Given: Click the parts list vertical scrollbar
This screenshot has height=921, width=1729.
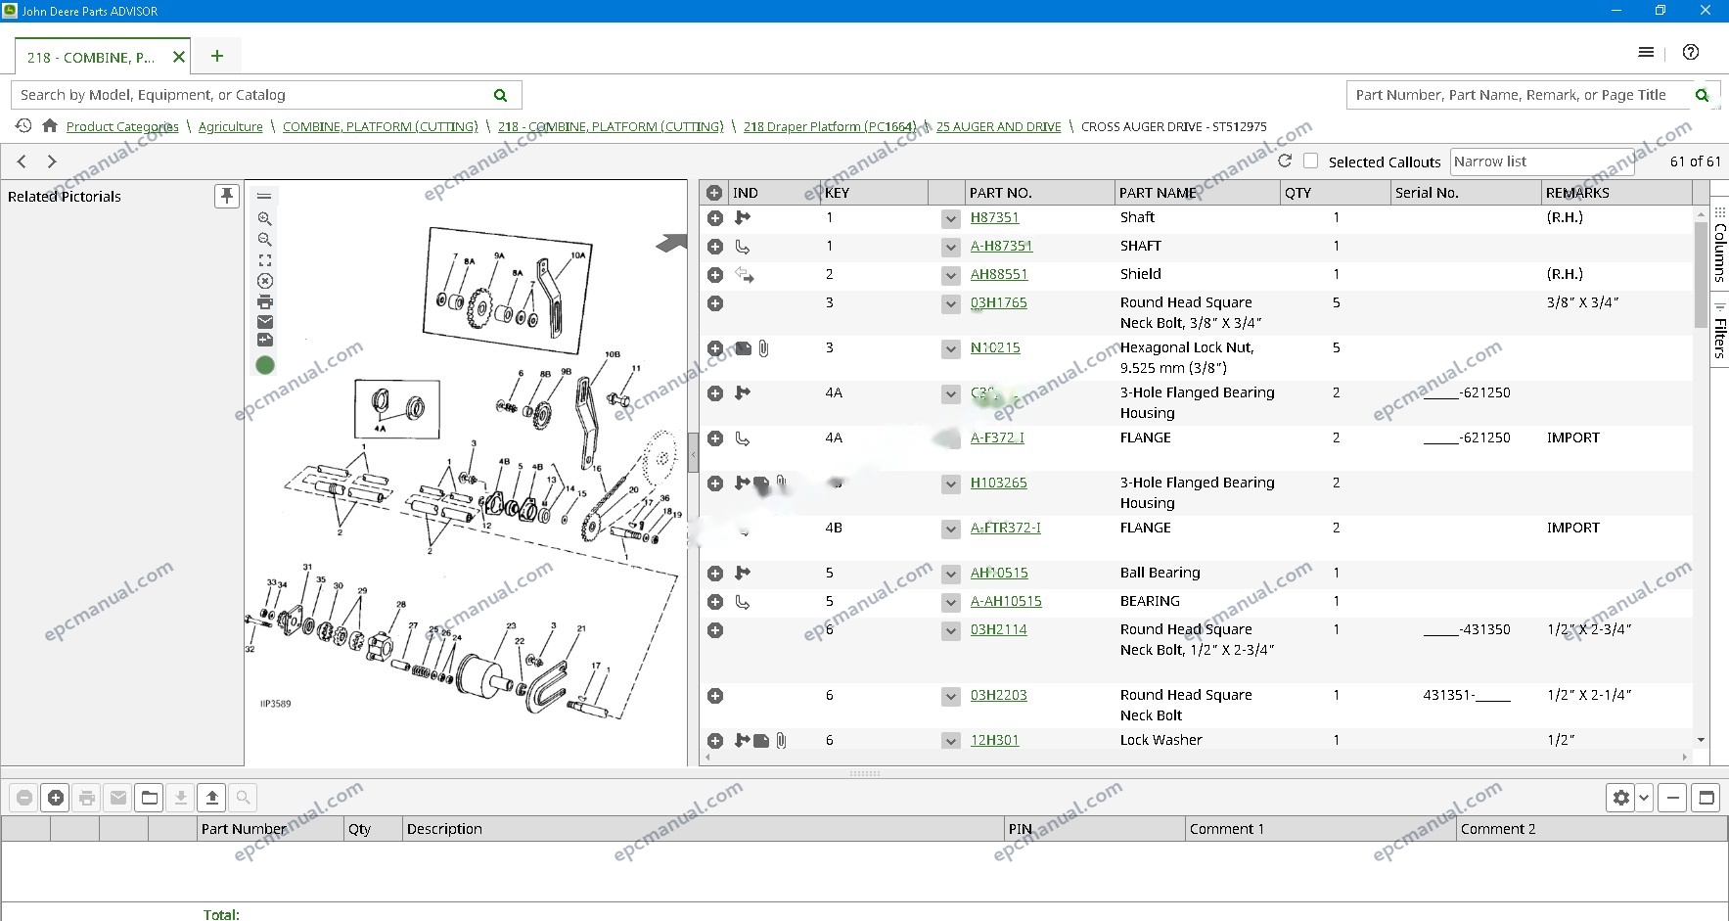Looking at the screenshot, I should [1701, 478].
